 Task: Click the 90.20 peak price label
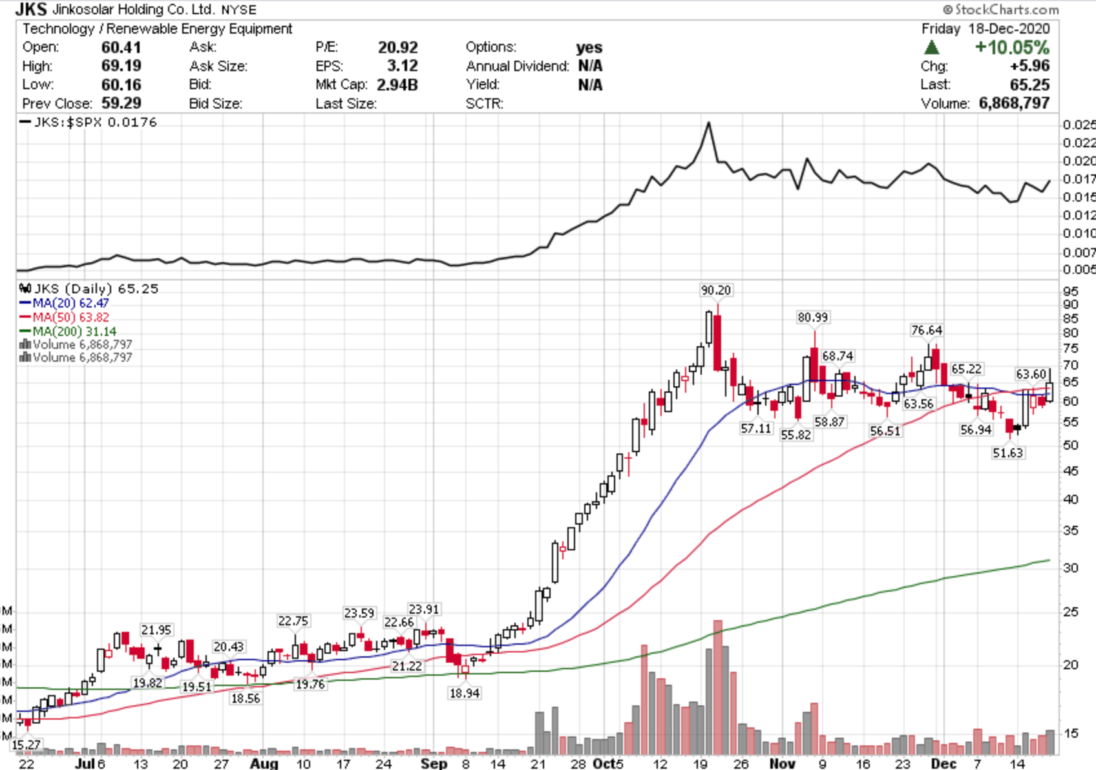pos(715,291)
